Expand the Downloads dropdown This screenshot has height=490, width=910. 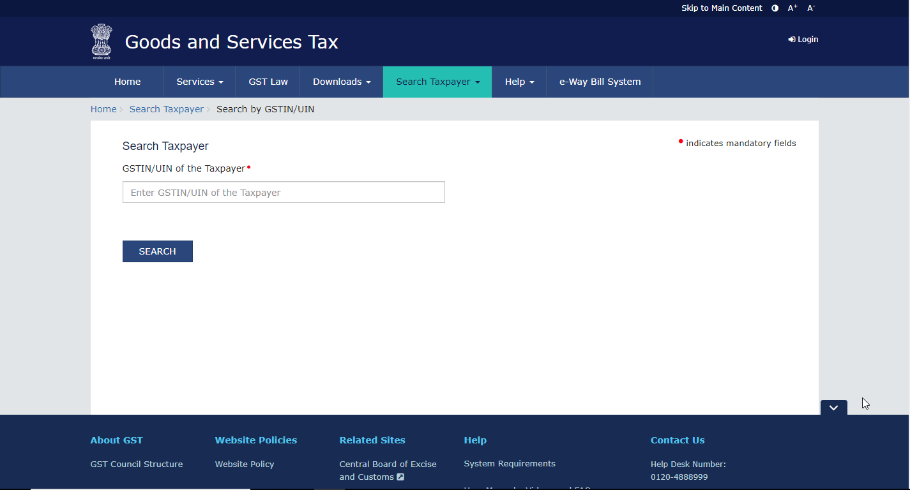(342, 82)
